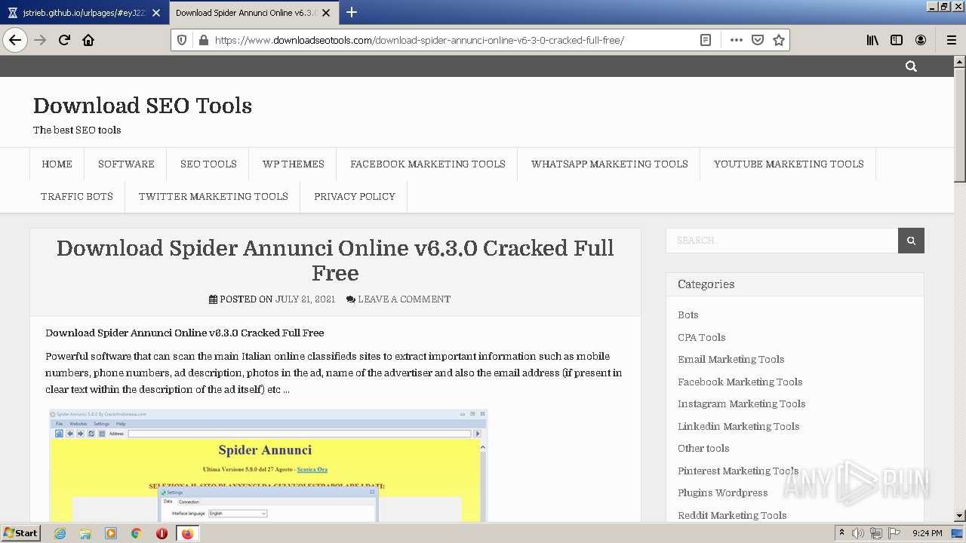Focus the sidebar SEARCH input field

782,241
